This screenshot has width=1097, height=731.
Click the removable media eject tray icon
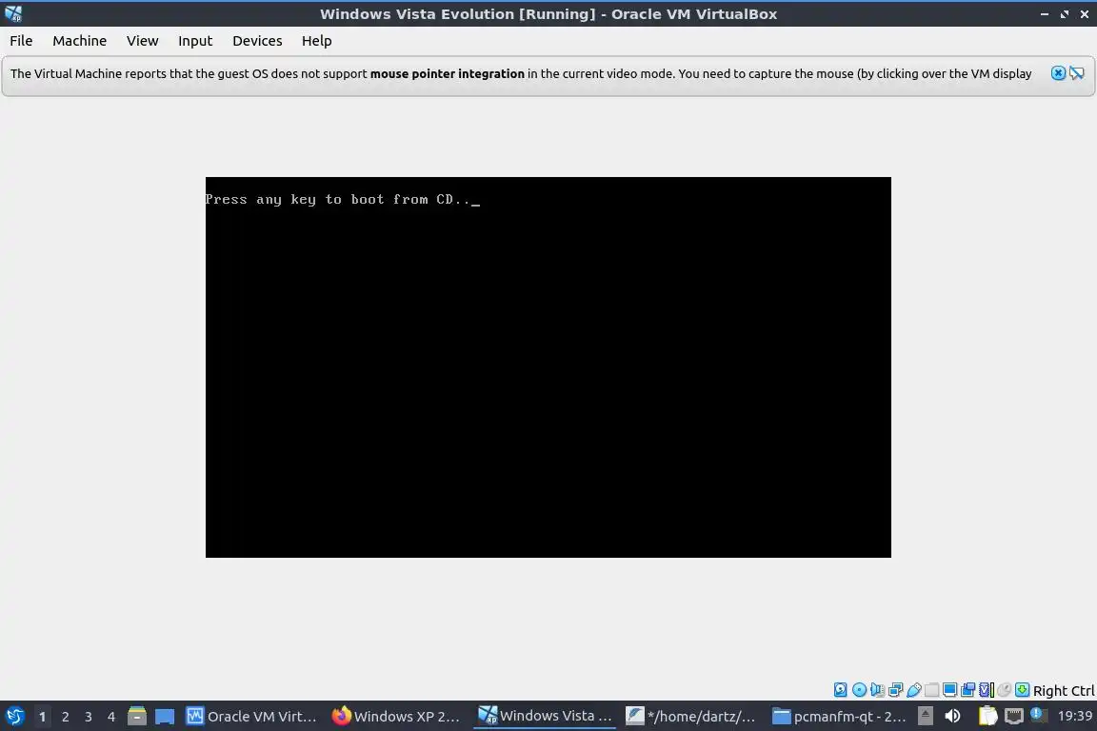tap(926, 717)
